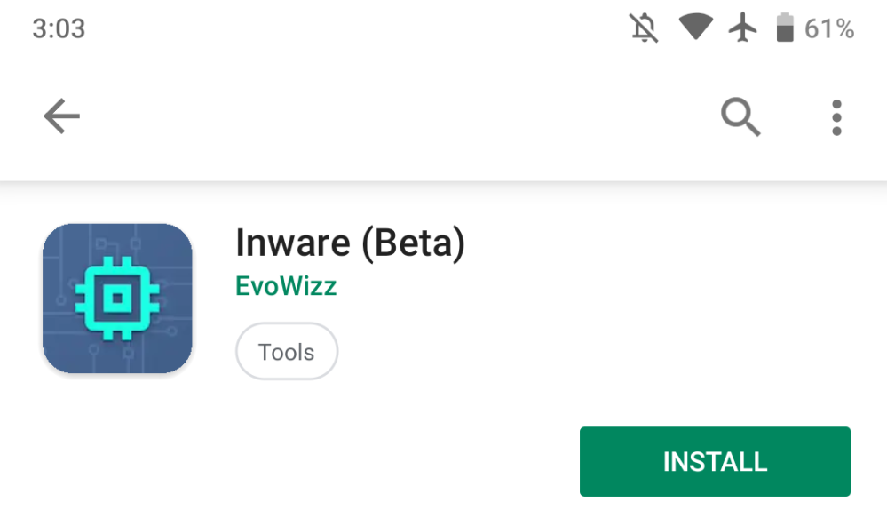Tap the battery indicator icon
The image size is (887, 518).
785,28
